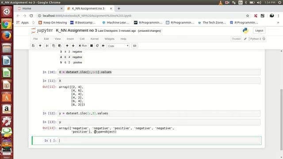Screen dimensions: 283x159
Task: Click the Logout button
Action: pyautogui.click(x=259, y=30)
